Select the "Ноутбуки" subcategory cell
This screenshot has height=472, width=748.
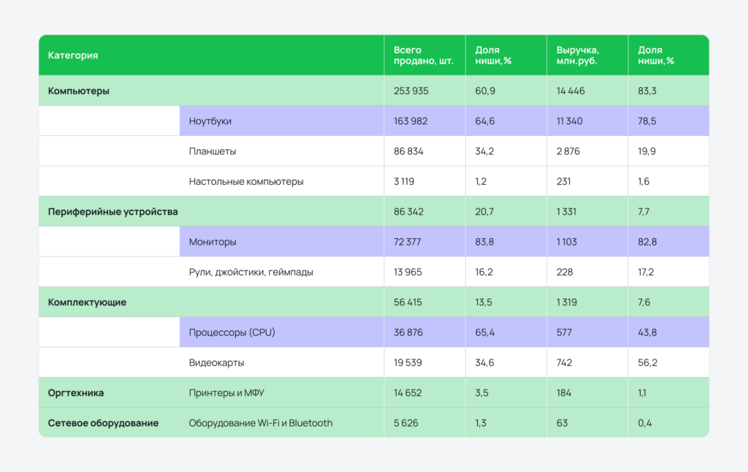pos(210,121)
